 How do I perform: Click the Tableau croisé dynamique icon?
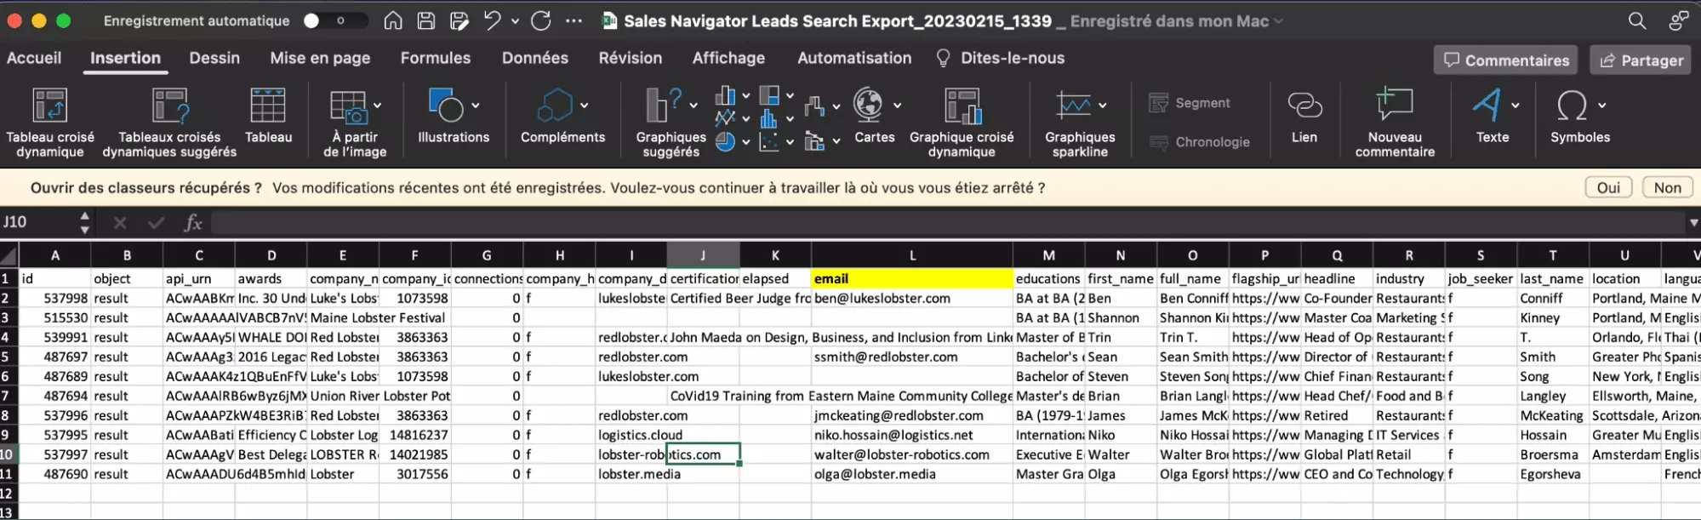click(x=49, y=106)
